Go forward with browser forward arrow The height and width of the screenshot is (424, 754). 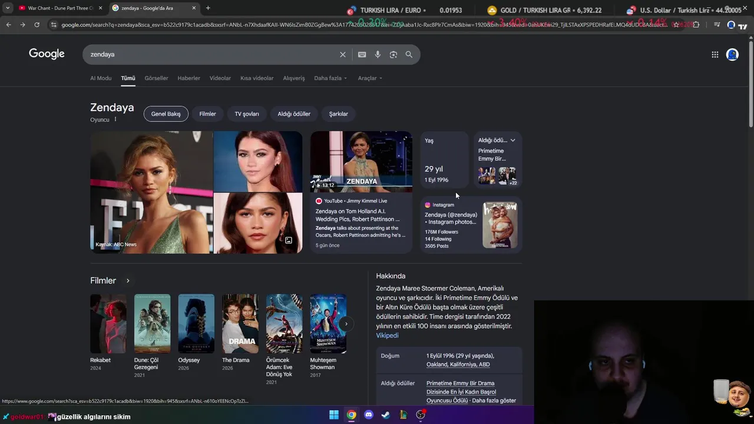pyautogui.click(x=22, y=25)
